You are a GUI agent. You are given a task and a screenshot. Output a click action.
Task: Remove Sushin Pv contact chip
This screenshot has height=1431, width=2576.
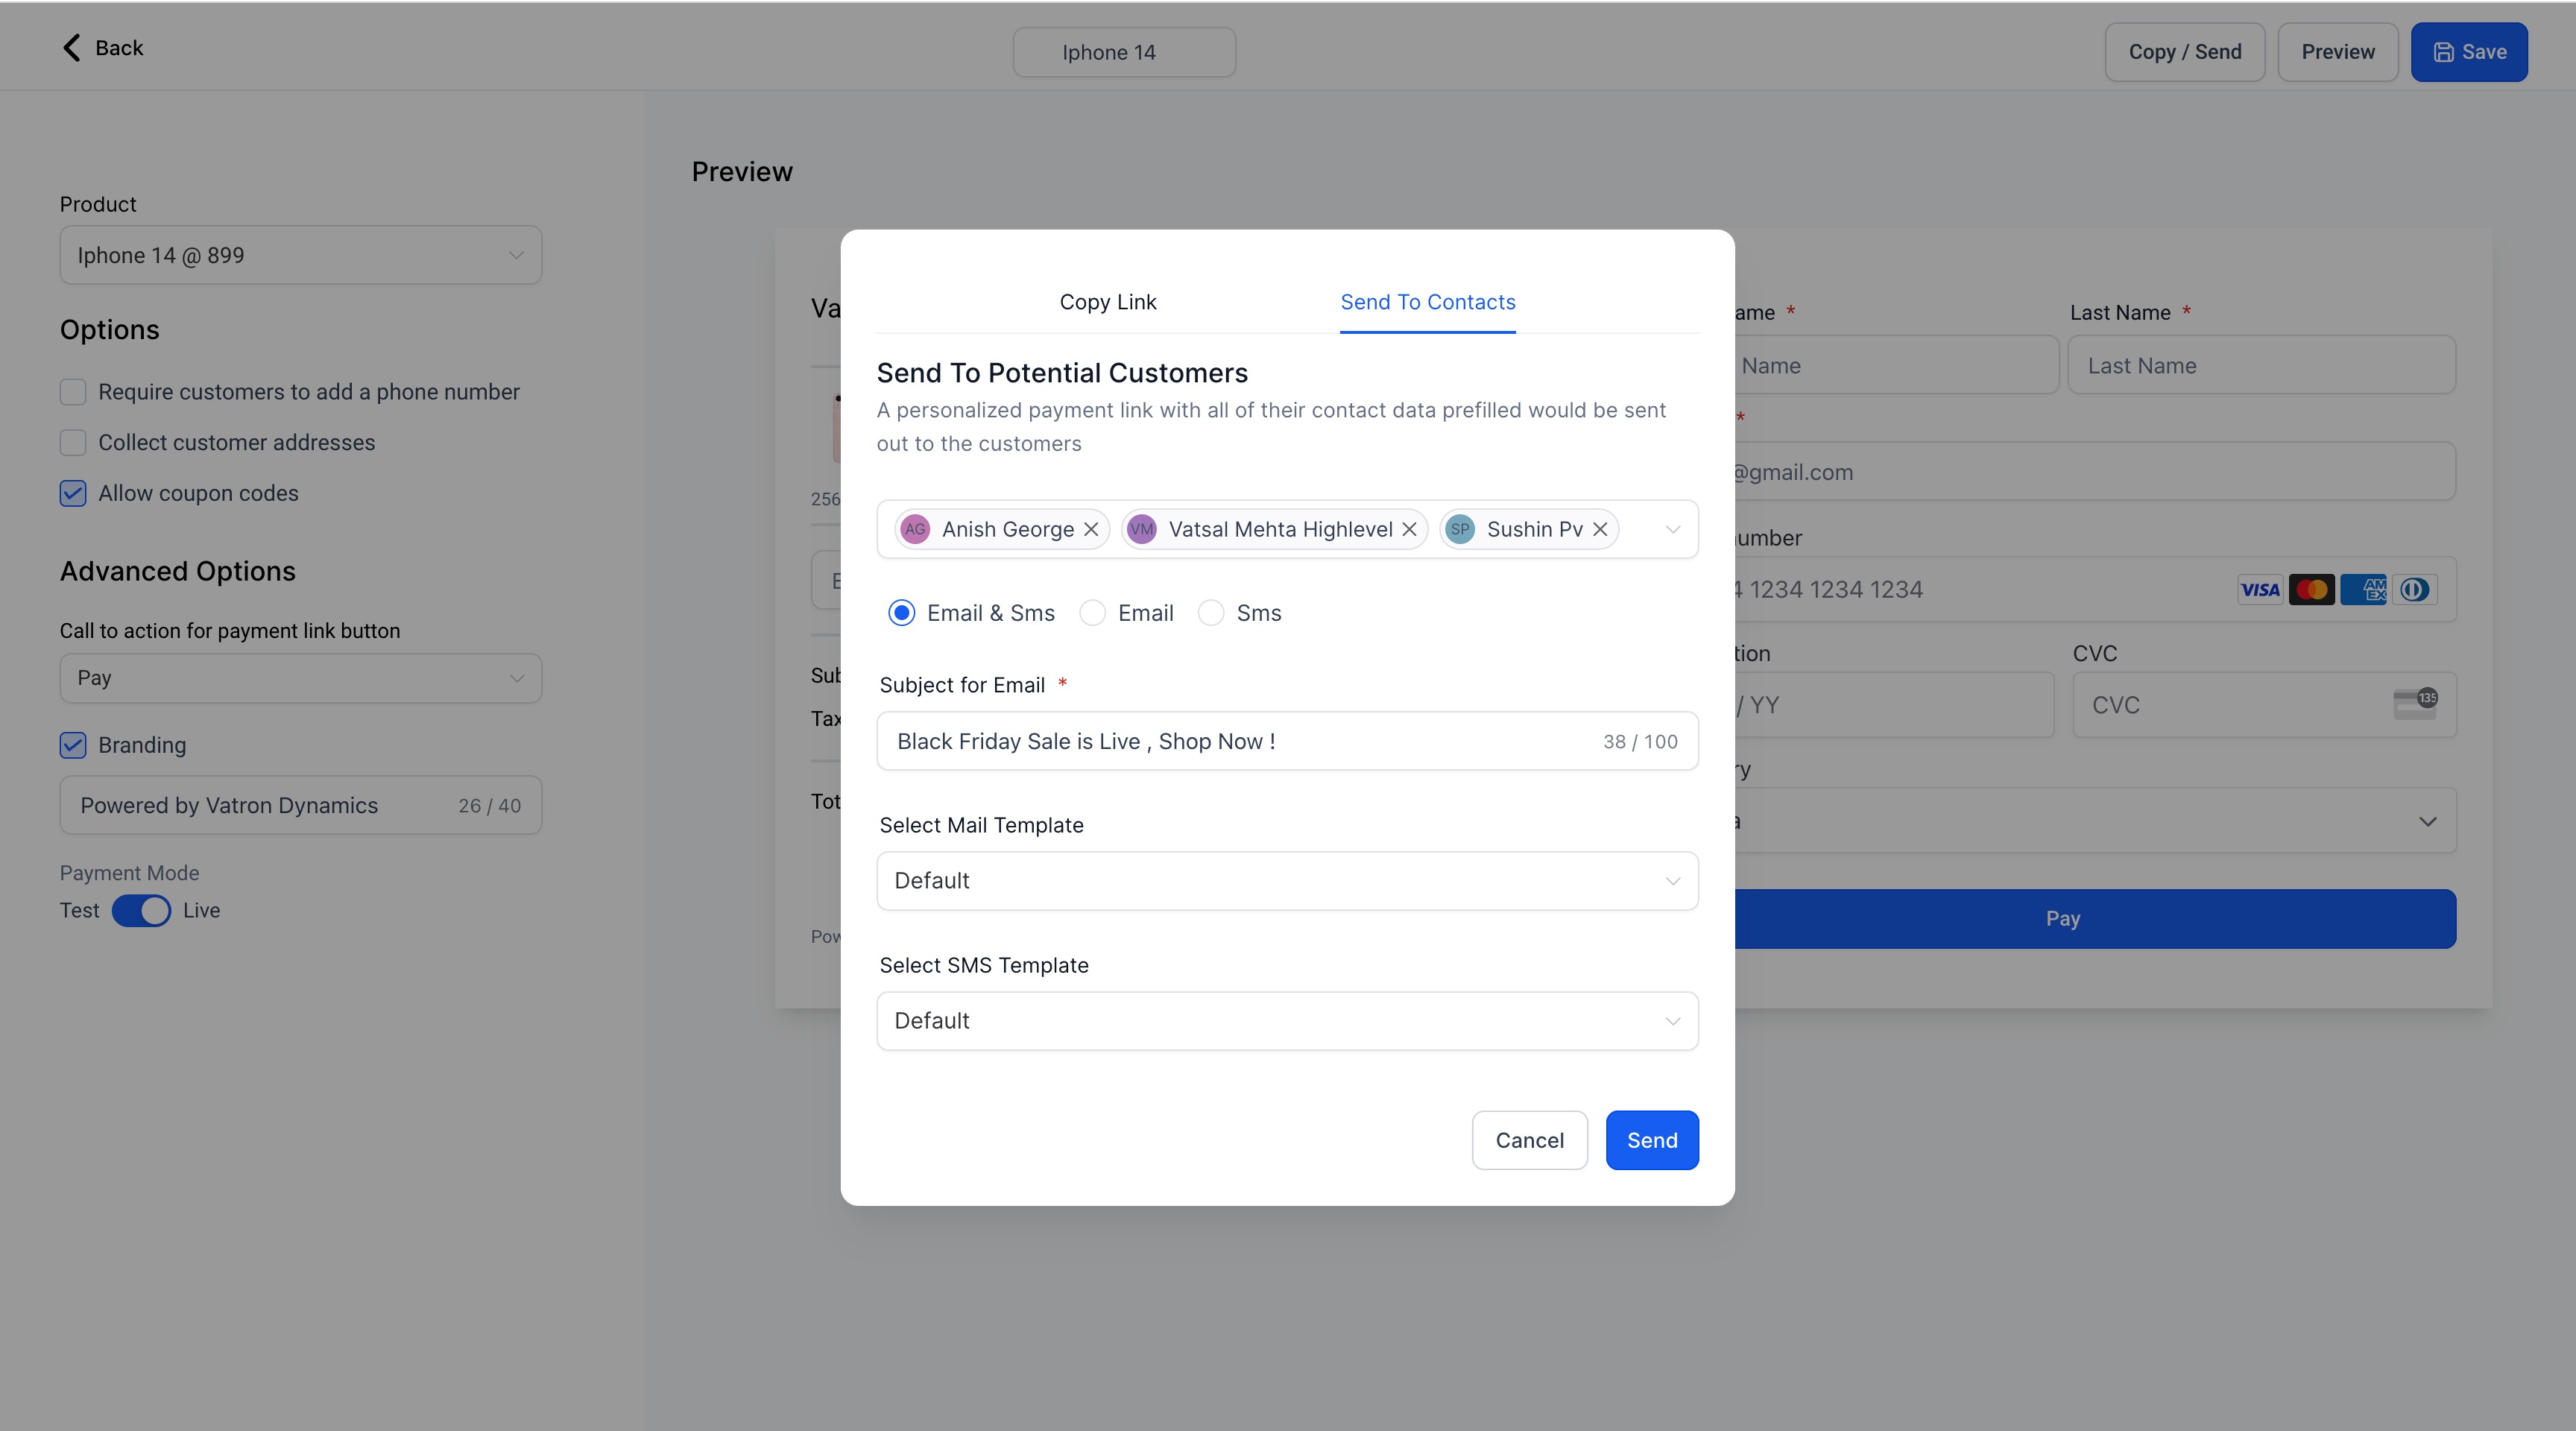click(x=1600, y=529)
